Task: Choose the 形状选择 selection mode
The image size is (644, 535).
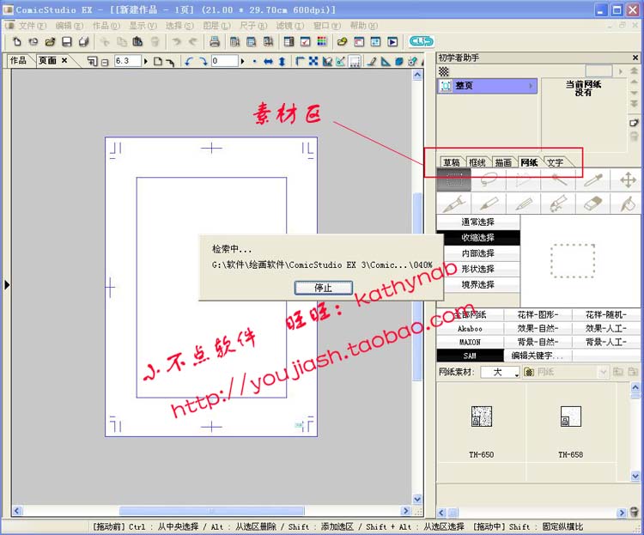Action: [478, 269]
